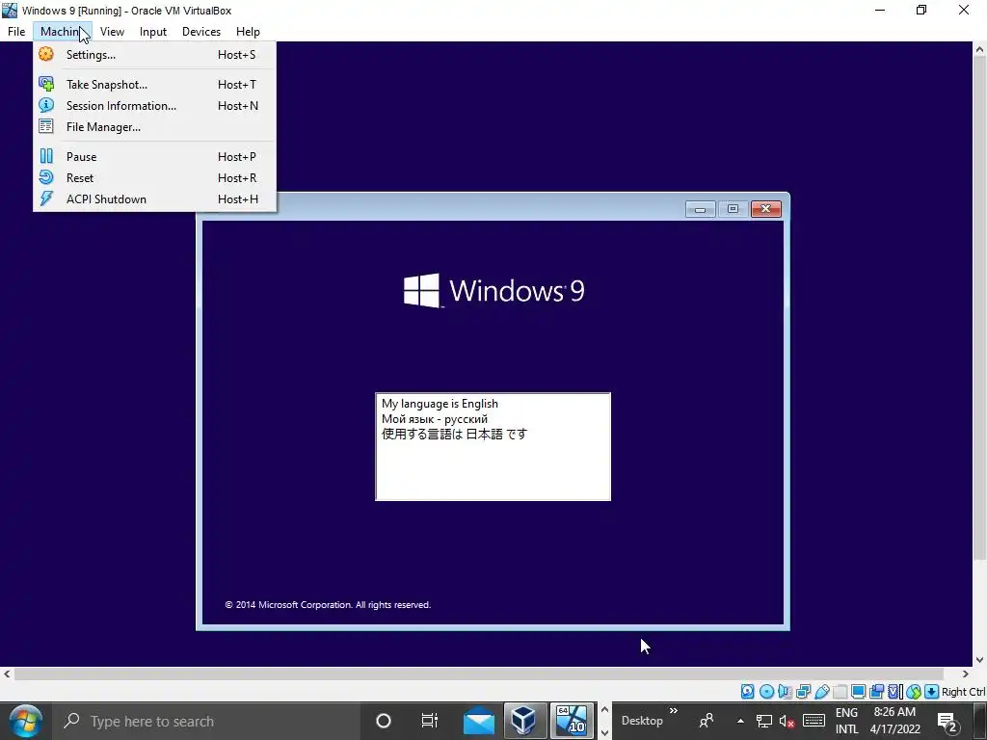Click taskbar icons scroll up arrow
Viewport: 987px width, 740px height.
click(x=604, y=710)
